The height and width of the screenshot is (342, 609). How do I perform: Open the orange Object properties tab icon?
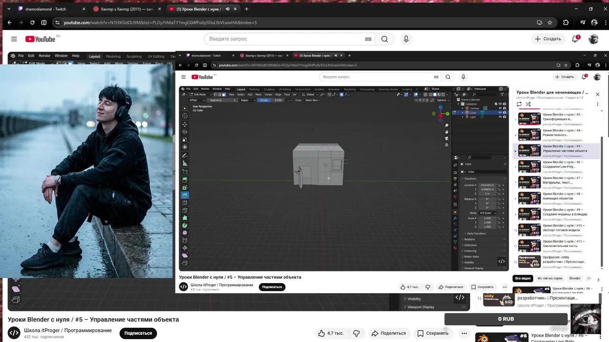tap(455, 212)
